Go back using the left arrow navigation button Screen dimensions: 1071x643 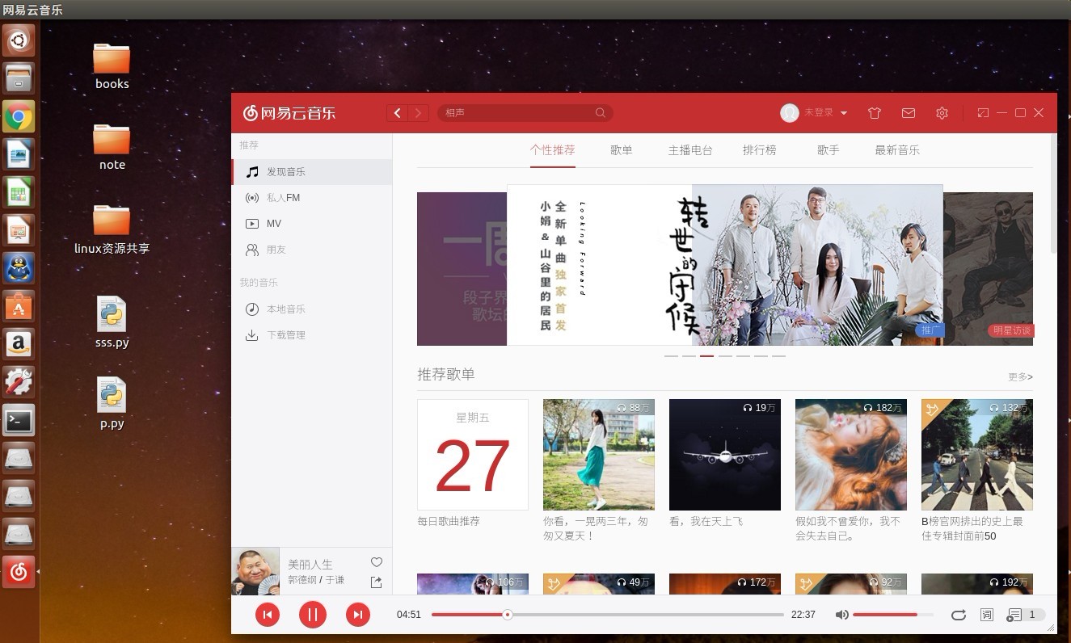(397, 113)
